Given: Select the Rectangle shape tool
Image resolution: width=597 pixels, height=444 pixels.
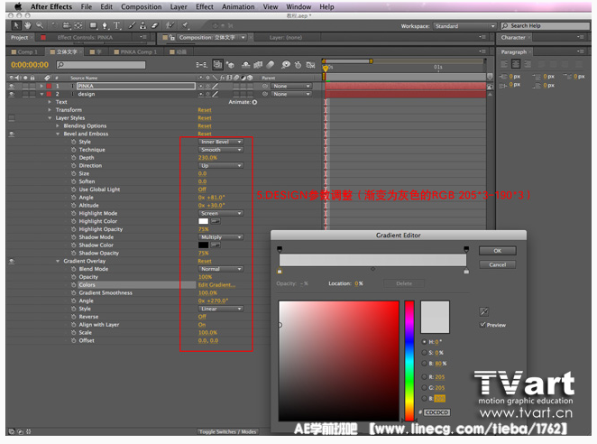Looking at the screenshot, I should tap(93, 25).
